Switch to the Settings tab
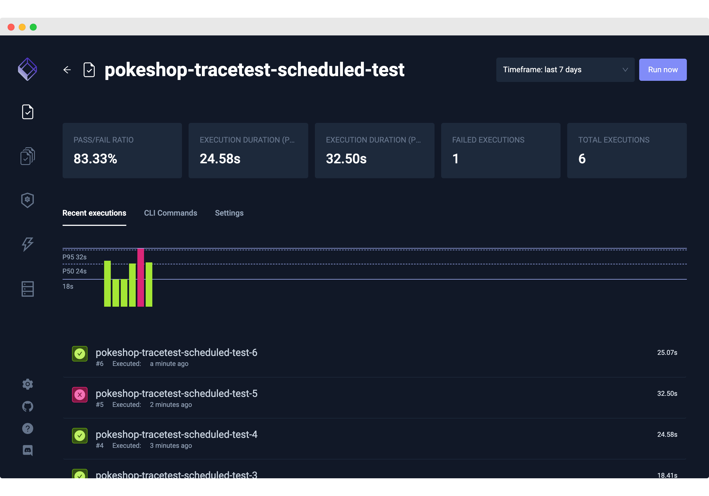 point(229,213)
